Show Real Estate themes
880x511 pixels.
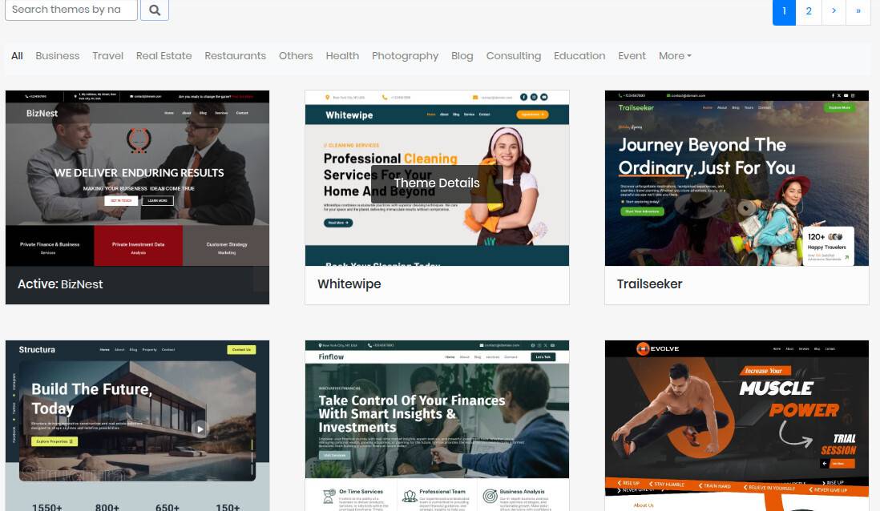point(163,56)
